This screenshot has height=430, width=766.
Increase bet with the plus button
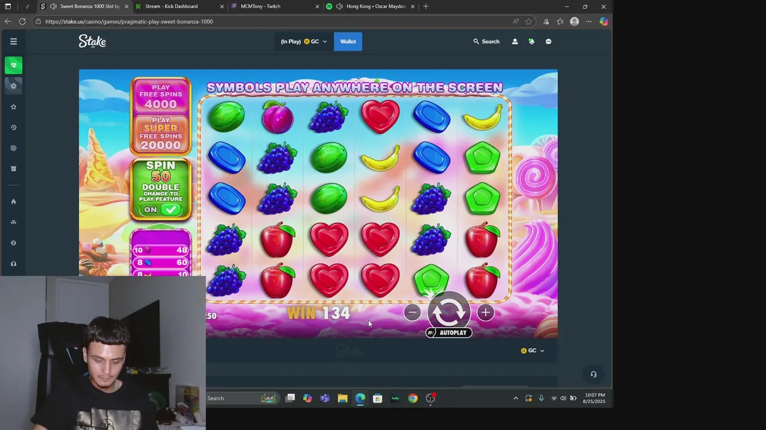click(485, 312)
